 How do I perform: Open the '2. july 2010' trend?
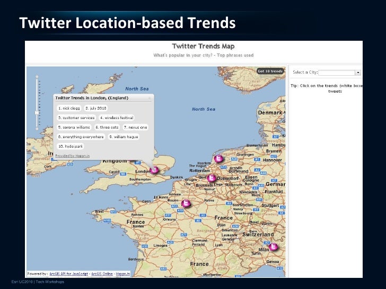pyautogui.click(x=96, y=108)
